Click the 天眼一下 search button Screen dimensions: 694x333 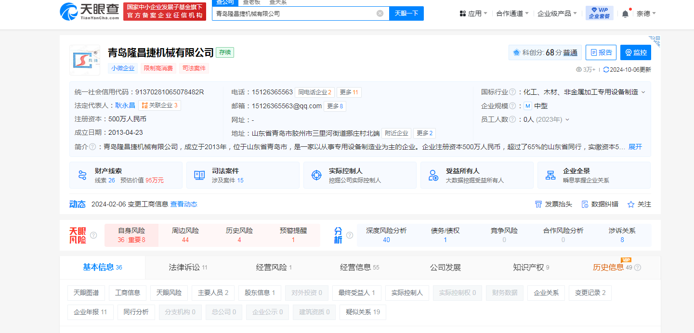pos(406,13)
